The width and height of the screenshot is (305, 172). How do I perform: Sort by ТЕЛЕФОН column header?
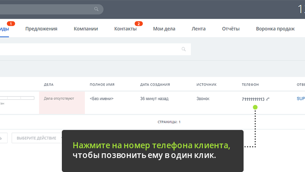250,85
